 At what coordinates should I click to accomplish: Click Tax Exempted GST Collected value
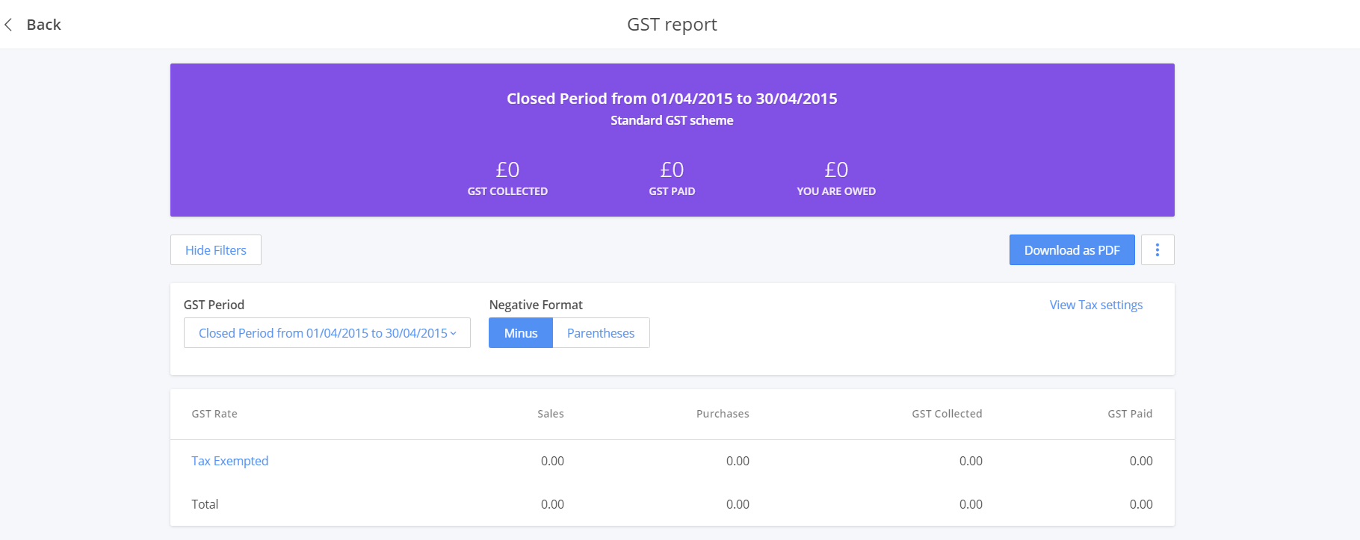[x=971, y=461]
